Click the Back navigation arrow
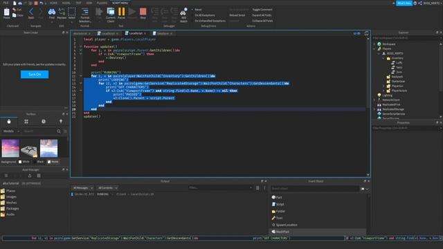This screenshot has height=249, width=443. point(31,12)
